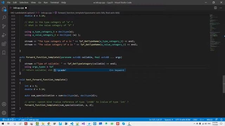This screenshot has height=126, width=225.
Task: Open the Manage gear icon
Action: click(4, 113)
